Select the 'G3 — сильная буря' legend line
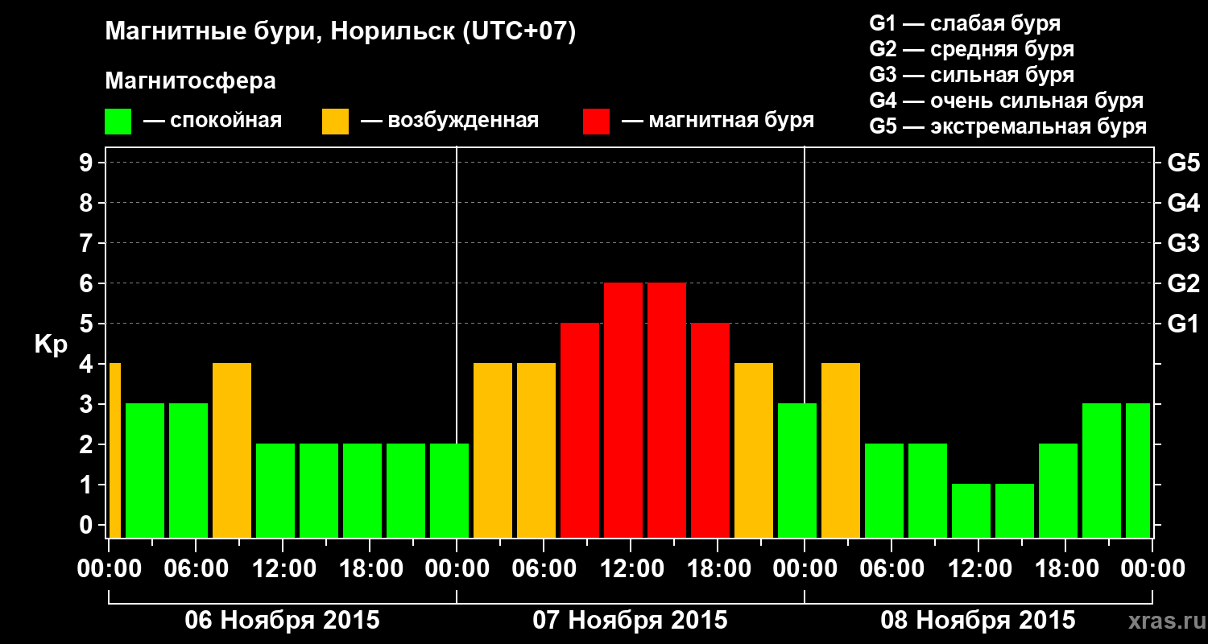This screenshot has height=644, width=1208. 971,75
